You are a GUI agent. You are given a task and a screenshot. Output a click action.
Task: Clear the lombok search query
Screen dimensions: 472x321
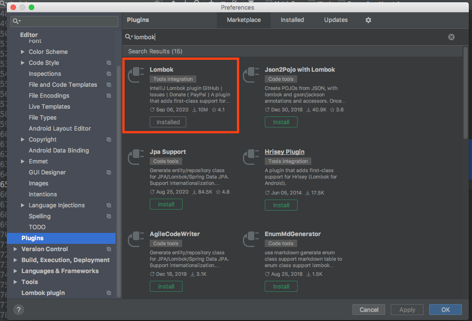(451, 37)
